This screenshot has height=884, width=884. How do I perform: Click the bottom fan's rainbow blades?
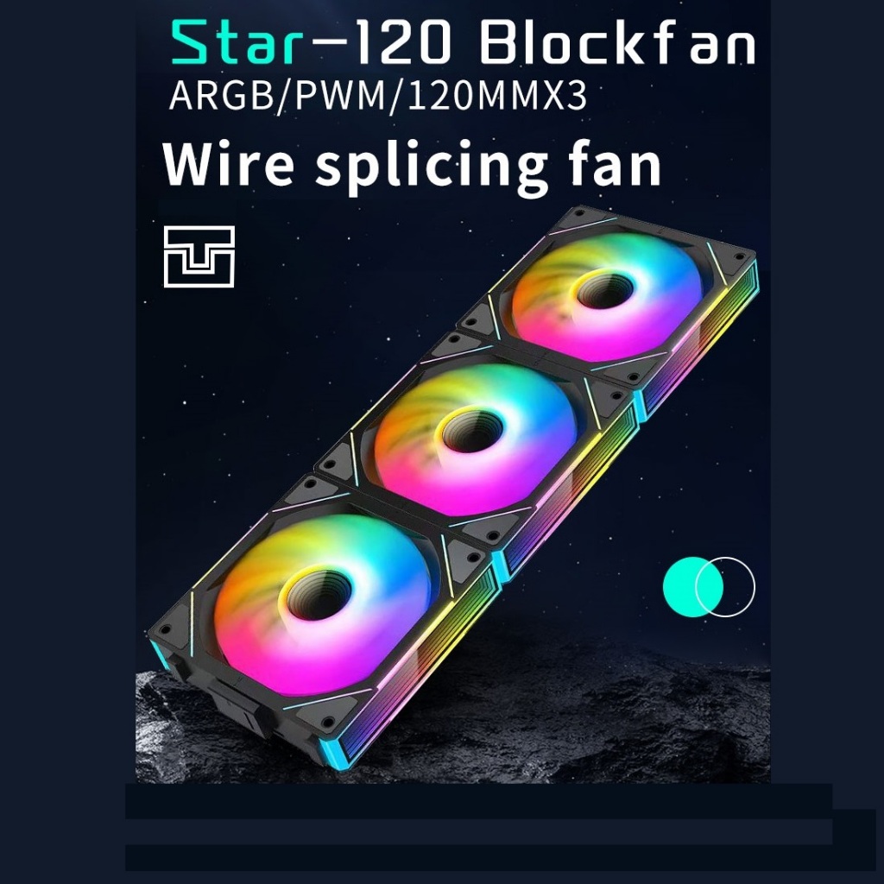(x=321, y=603)
